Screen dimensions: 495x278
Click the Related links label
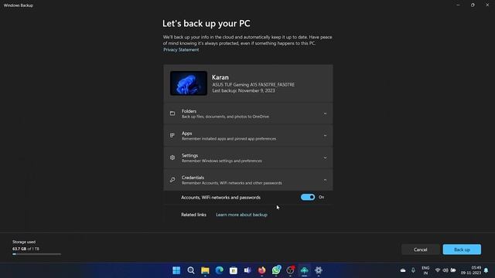pyautogui.click(x=193, y=215)
